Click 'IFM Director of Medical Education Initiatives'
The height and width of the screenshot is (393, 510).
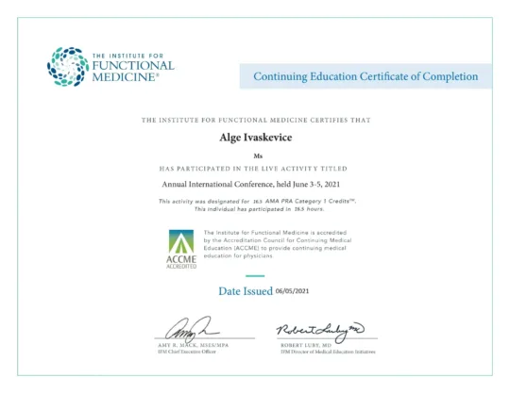pyautogui.click(x=328, y=352)
